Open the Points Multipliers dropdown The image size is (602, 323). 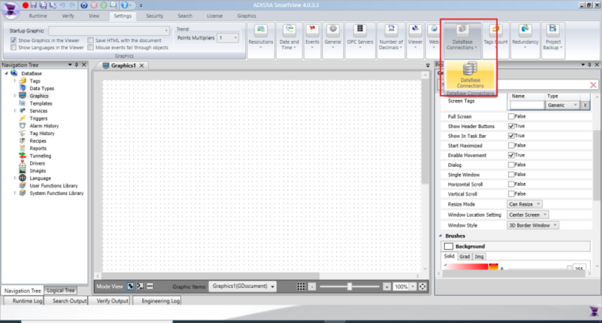[228, 37]
